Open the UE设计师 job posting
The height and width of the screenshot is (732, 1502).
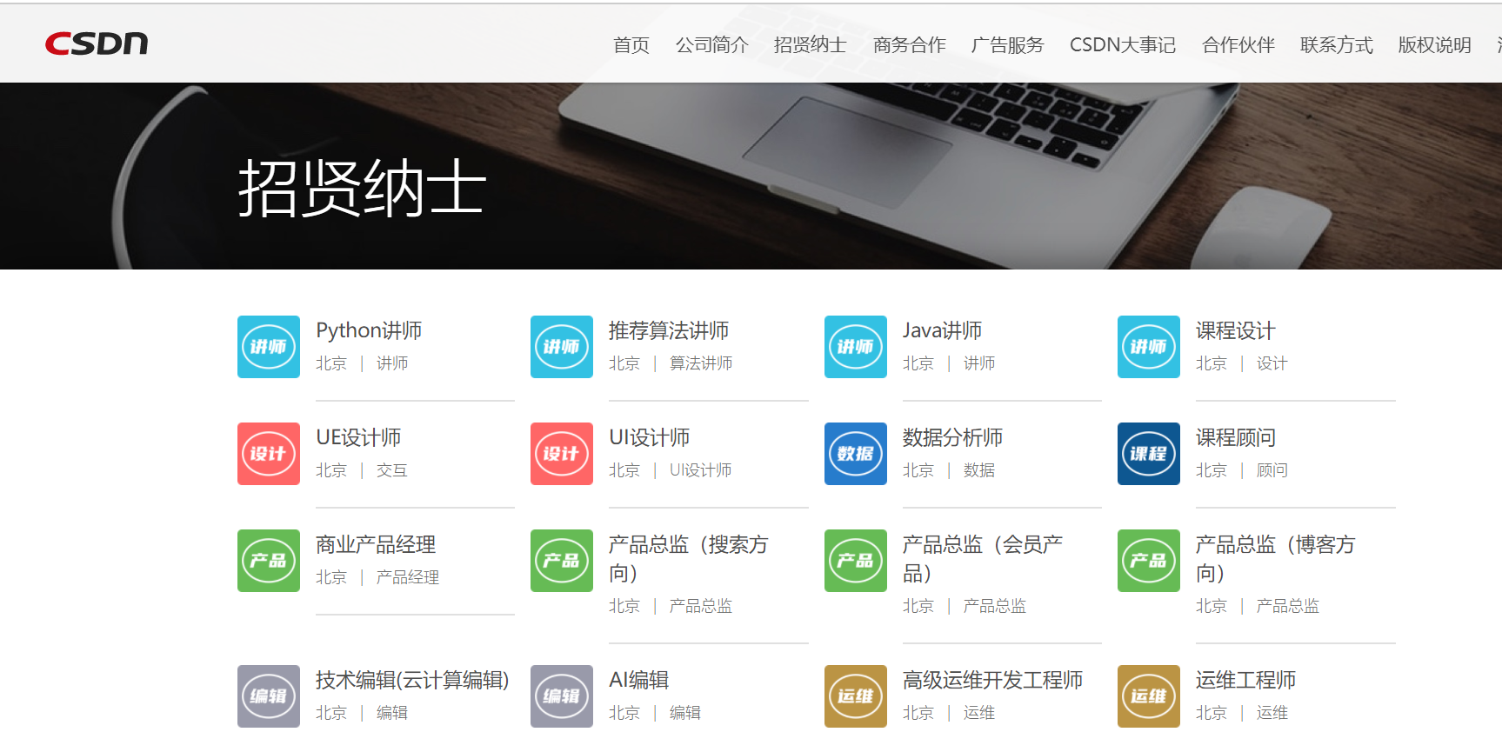point(358,438)
